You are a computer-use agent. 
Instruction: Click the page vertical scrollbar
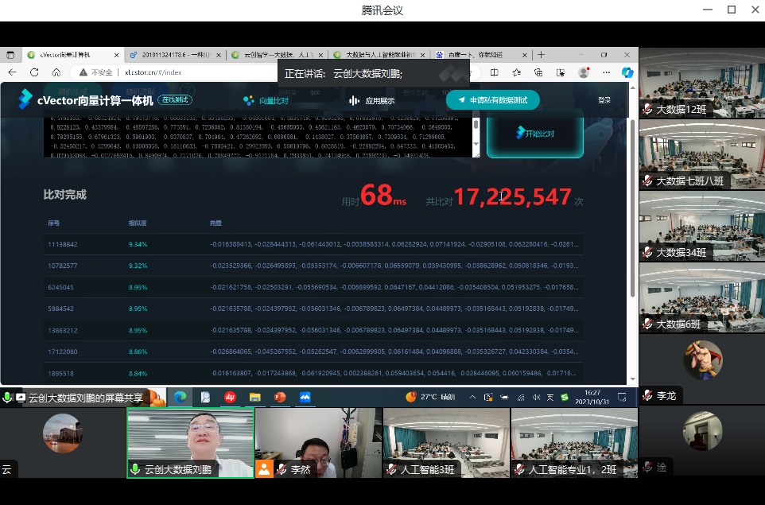tap(633, 239)
